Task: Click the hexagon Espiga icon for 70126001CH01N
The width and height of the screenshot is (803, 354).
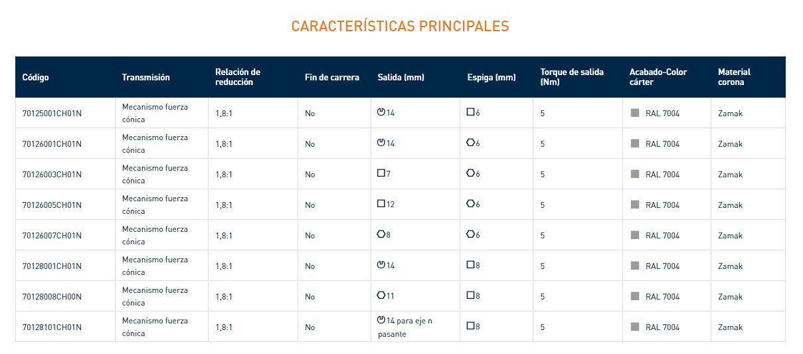Action: coord(470,143)
